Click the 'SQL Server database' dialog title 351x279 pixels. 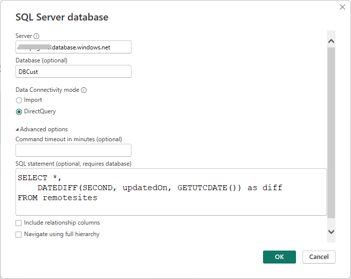(62, 17)
